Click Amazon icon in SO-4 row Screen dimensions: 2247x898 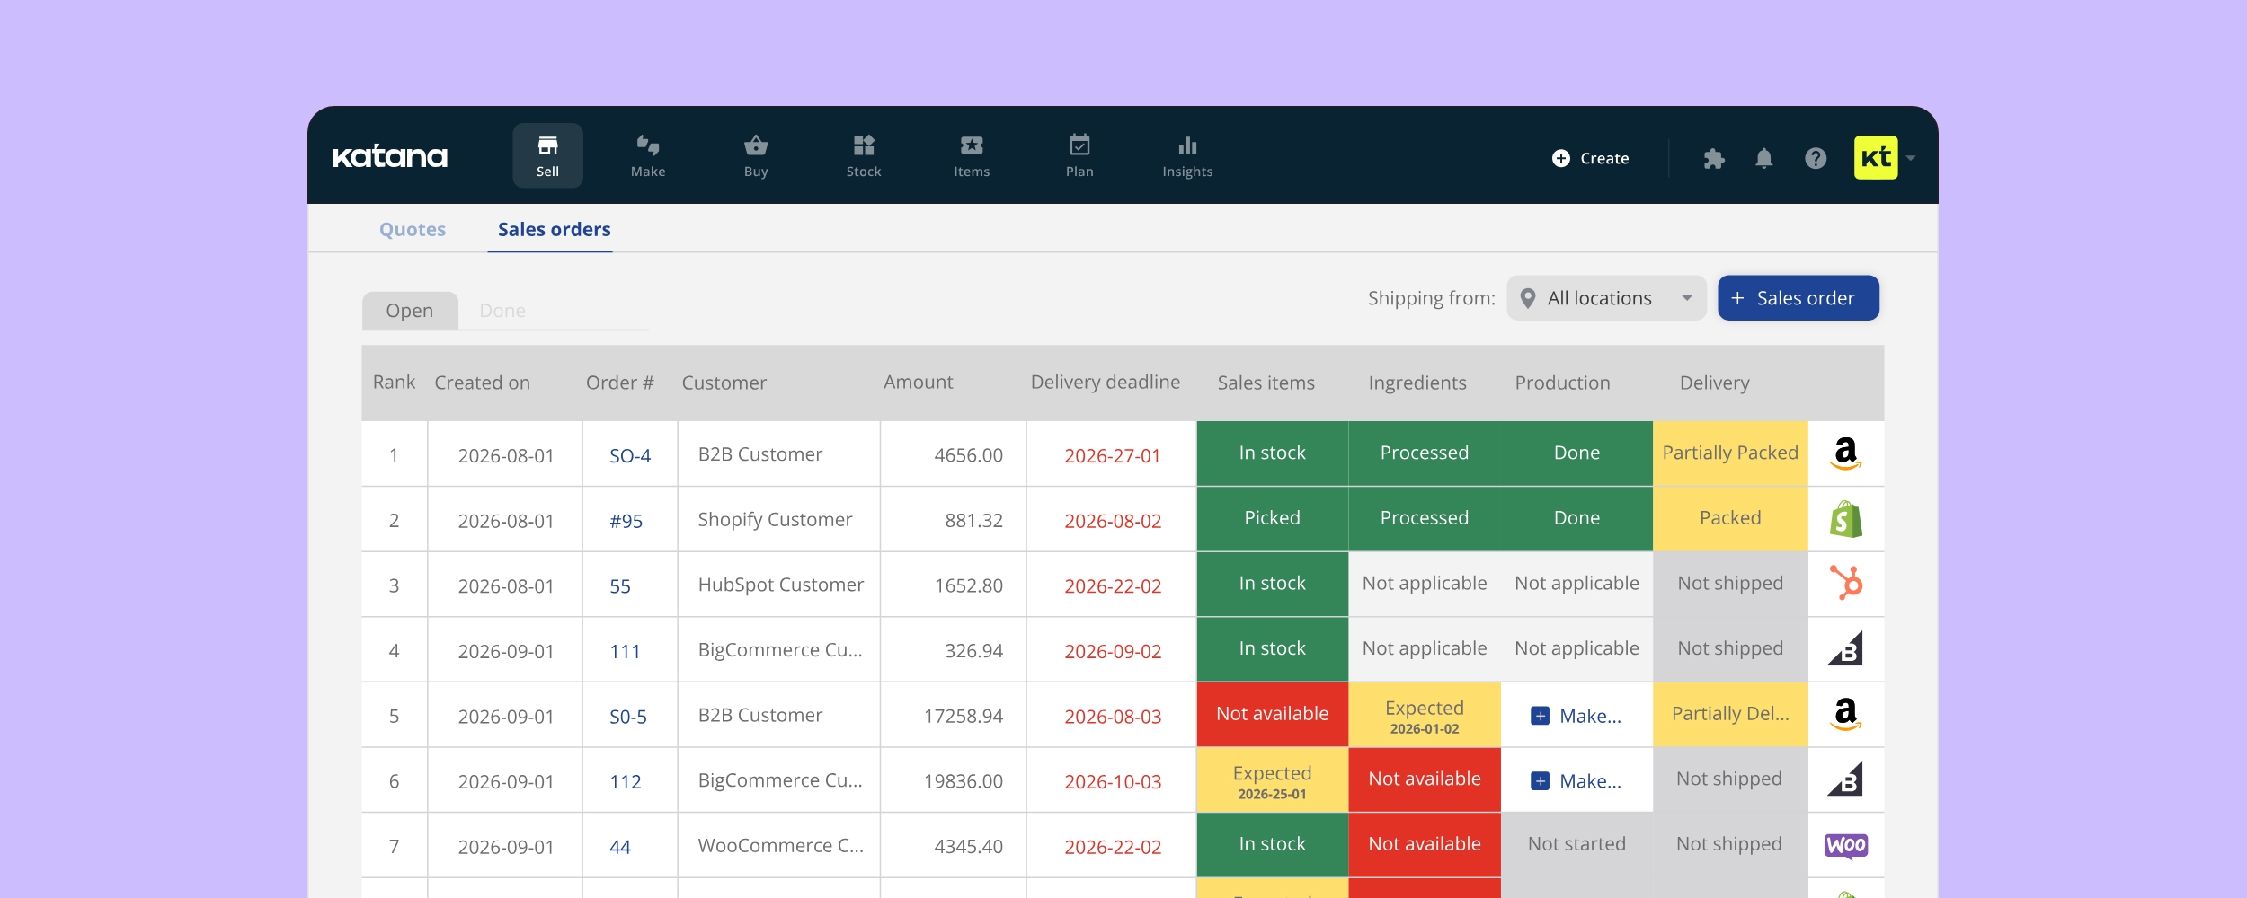[1845, 453]
